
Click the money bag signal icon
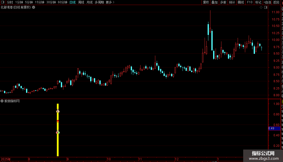(x=58, y=111)
